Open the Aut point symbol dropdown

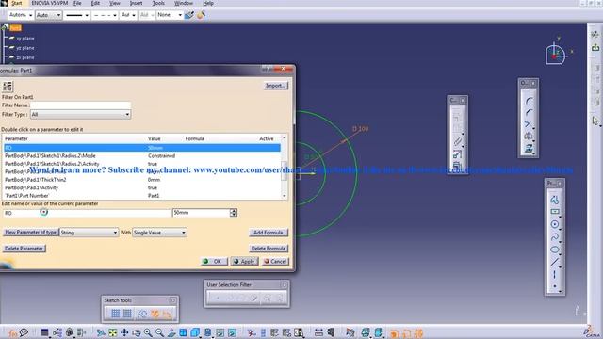[x=128, y=15]
